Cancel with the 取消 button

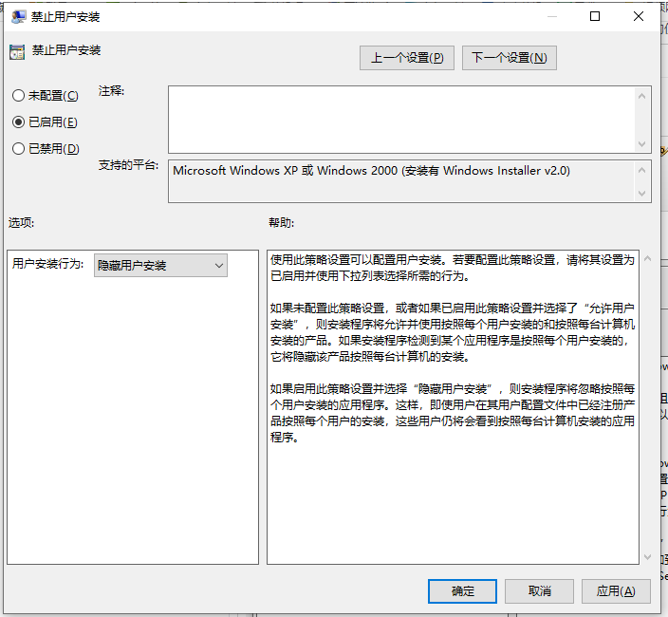pyautogui.click(x=539, y=591)
